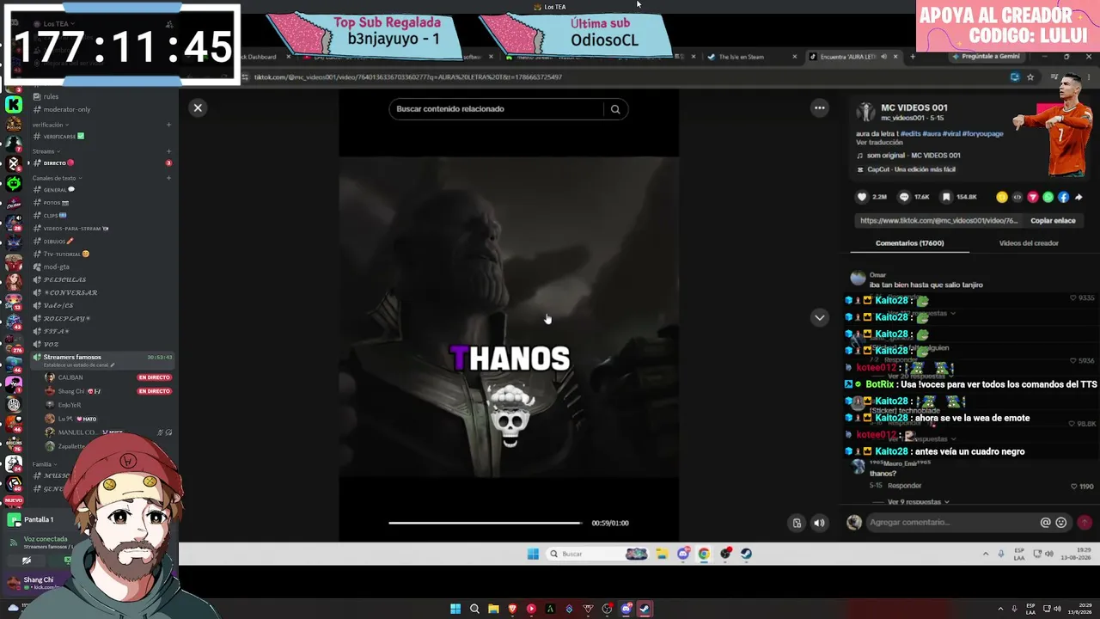
Task: Toggle the auto-scroll icon beside volume
Action: pyautogui.click(x=797, y=523)
